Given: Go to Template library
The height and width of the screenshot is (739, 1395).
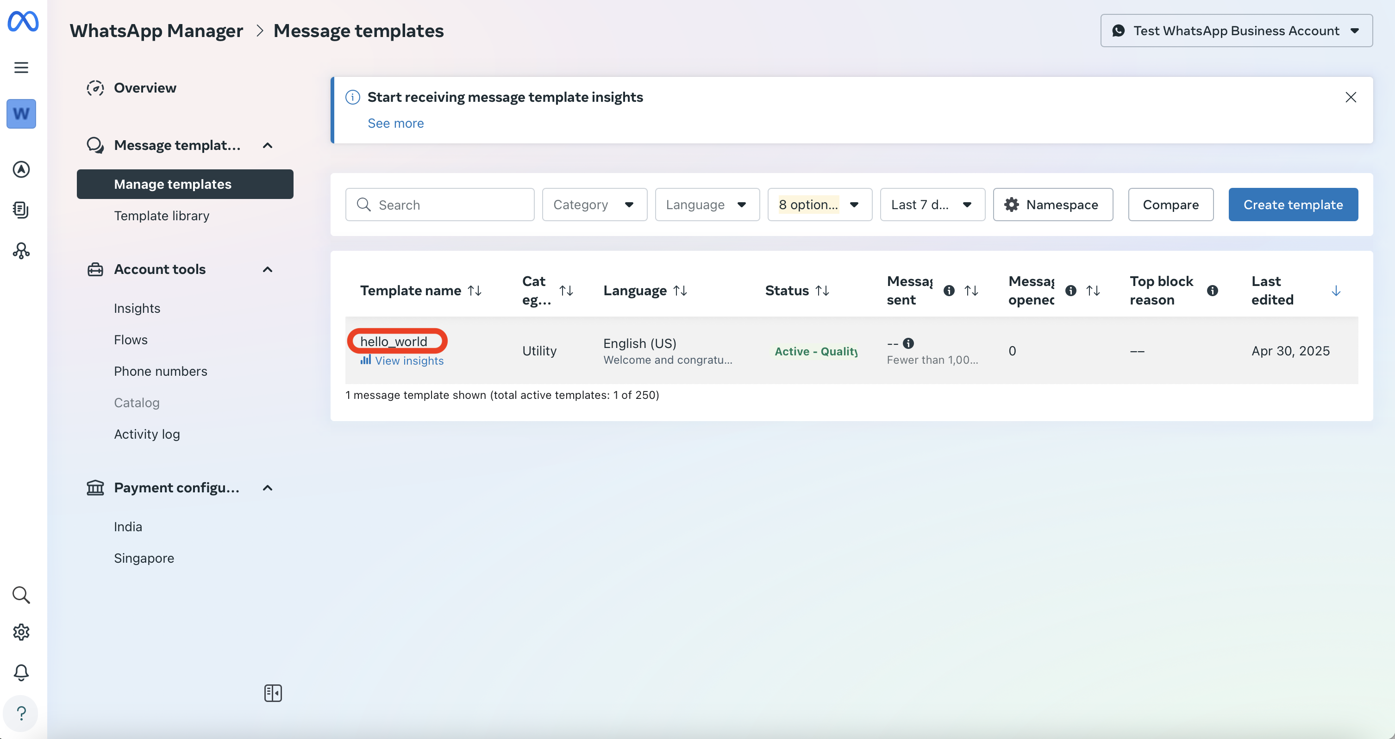Looking at the screenshot, I should (162, 216).
